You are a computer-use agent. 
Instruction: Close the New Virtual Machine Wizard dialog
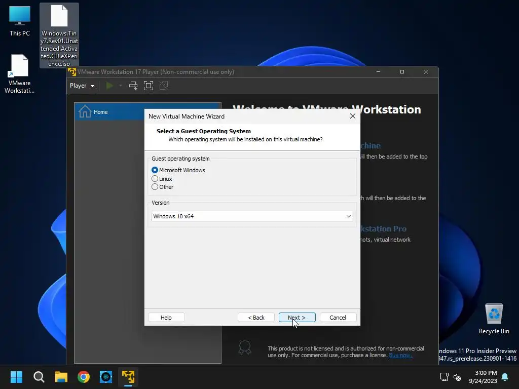(353, 116)
